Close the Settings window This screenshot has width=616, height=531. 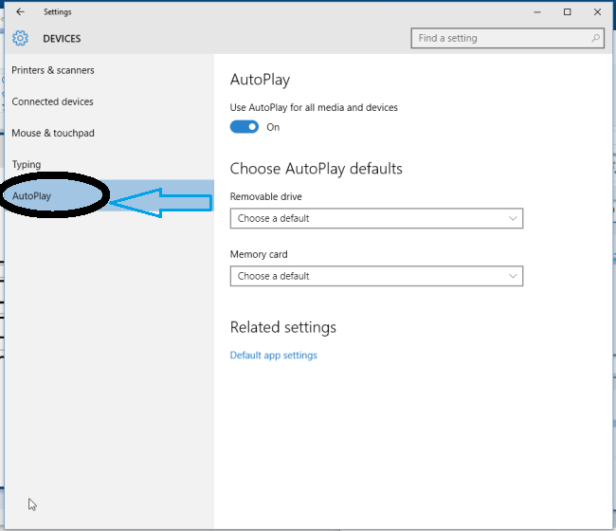coord(595,12)
